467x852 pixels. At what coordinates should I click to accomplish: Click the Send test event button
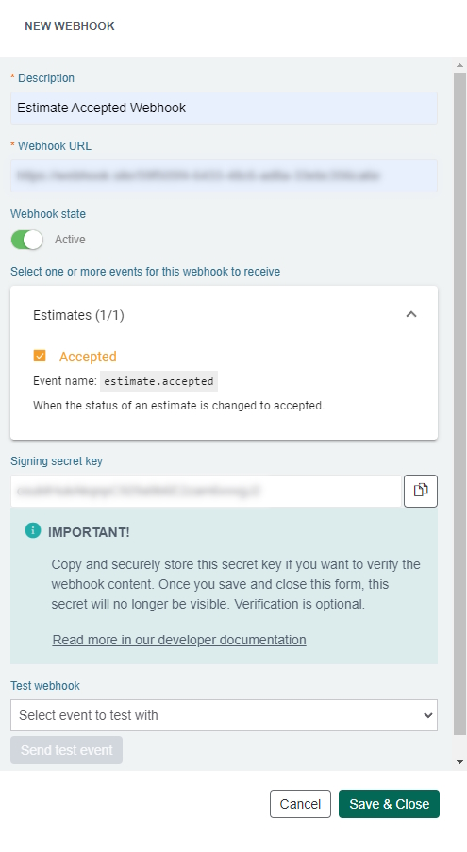(x=66, y=750)
